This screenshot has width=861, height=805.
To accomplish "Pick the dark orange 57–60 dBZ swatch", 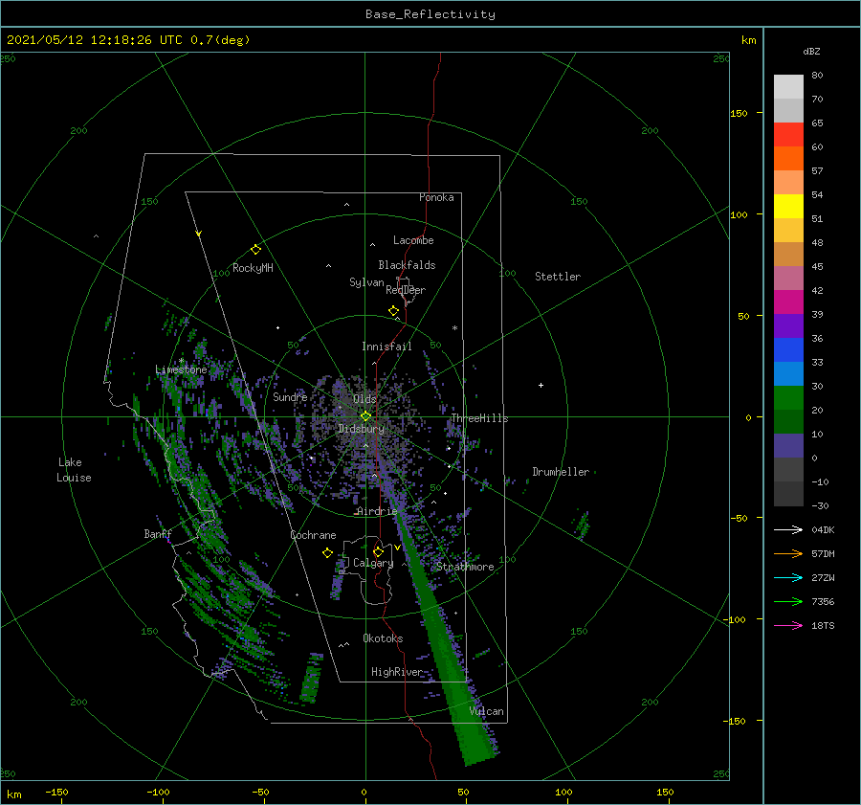I will click(788, 159).
